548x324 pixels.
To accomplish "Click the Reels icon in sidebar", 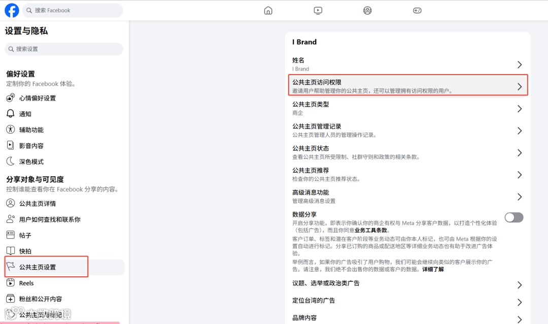I will point(11,283).
